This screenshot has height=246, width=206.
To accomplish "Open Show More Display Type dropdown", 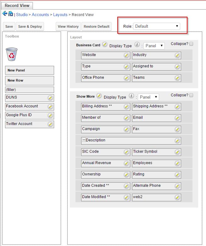I will click(148, 97).
